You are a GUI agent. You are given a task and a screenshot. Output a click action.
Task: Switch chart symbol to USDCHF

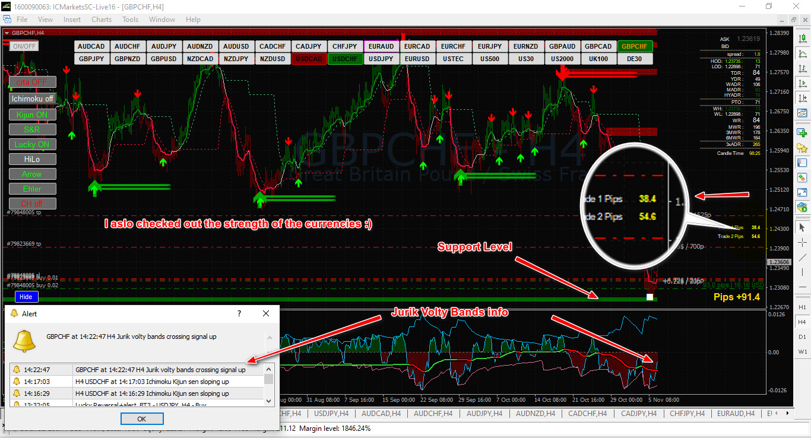click(x=345, y=59)
